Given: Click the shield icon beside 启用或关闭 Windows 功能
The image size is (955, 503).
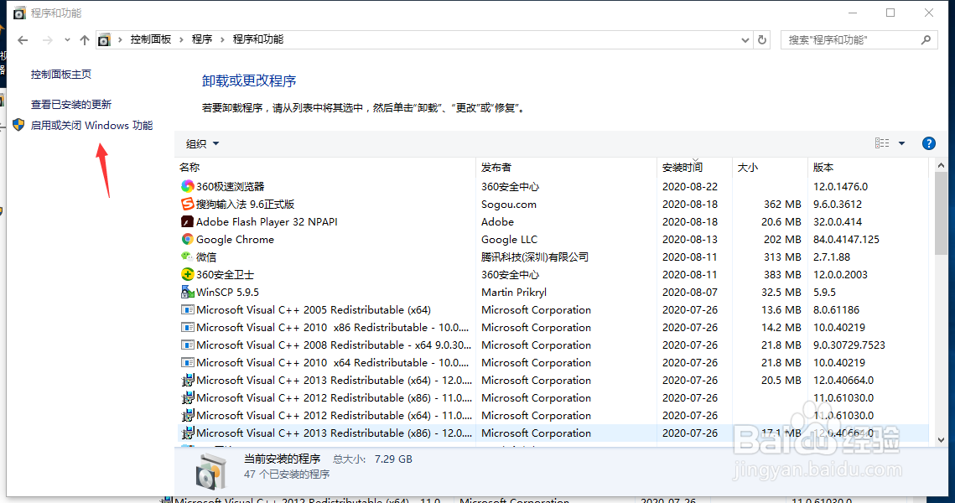Looking at the screenshot, I should [18, 125].
